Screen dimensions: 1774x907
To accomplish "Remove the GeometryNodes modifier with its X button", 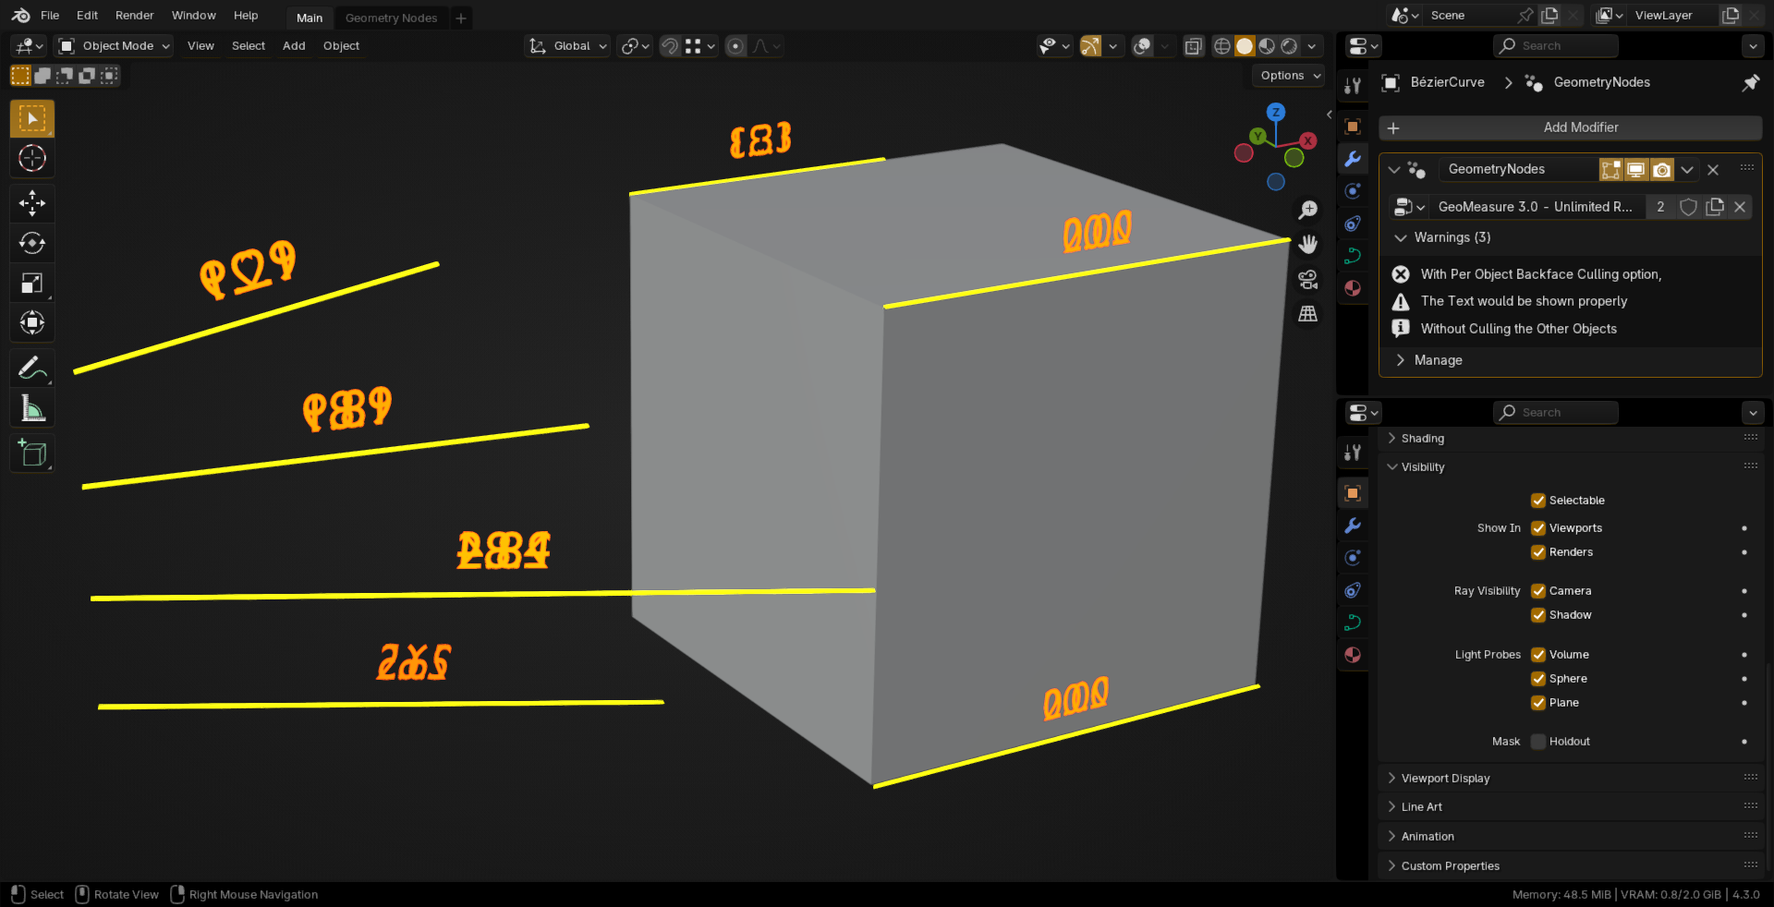I will pos(1713,170).
